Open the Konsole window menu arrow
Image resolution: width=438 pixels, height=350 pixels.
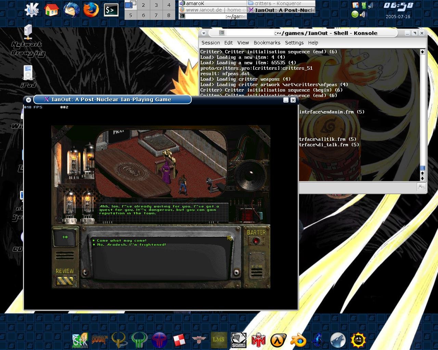click(204, 33)
